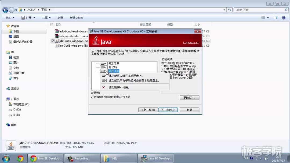
Task: Click the input method EN indicator in system tray
Action: [246, 158]
